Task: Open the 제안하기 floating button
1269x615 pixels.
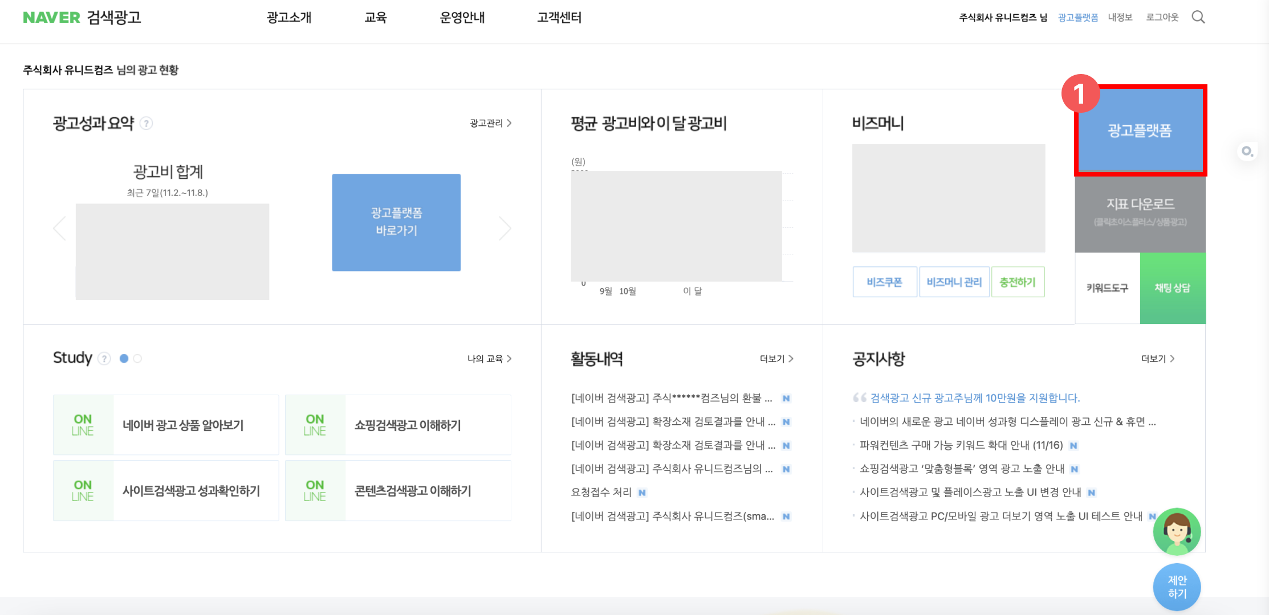Action: (x=1177, y=587)
